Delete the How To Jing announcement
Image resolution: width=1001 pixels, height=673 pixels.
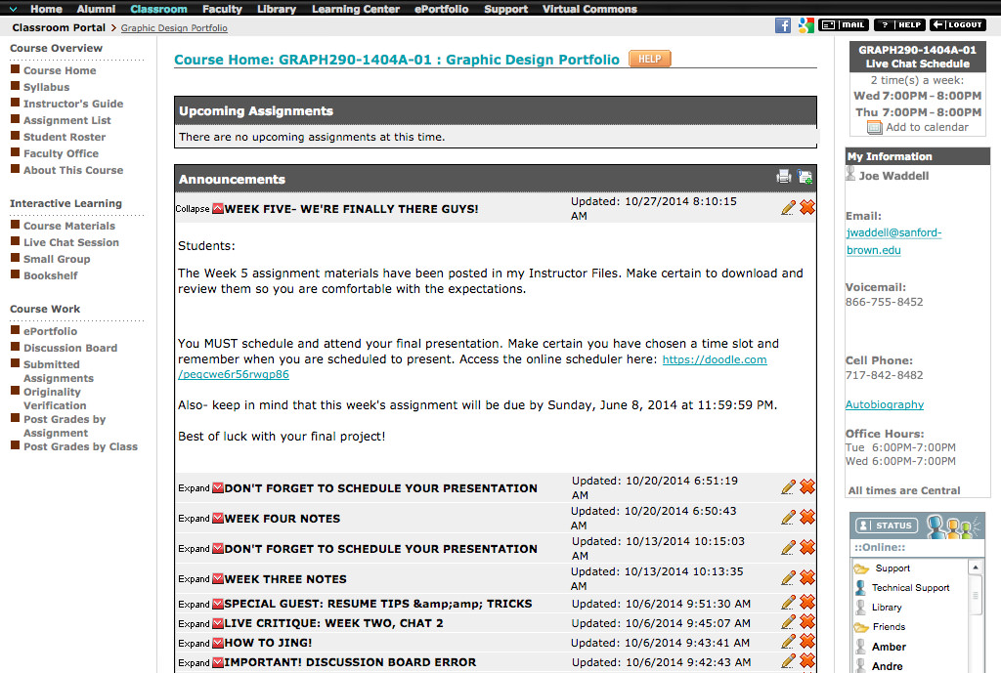[807, 642]
